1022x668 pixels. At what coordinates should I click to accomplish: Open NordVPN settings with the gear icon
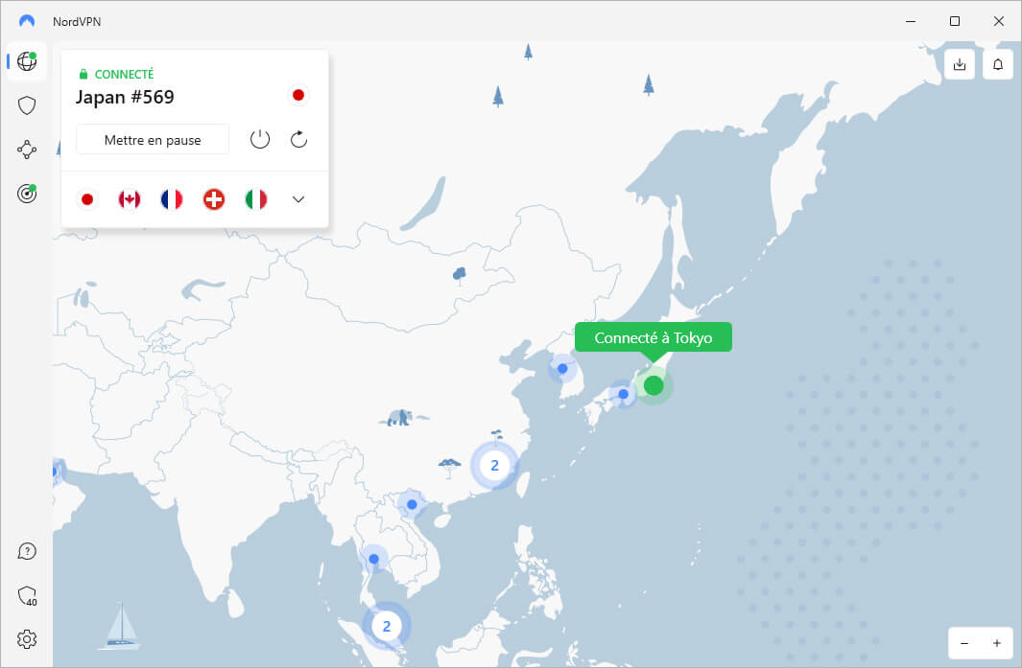[26, 638]
